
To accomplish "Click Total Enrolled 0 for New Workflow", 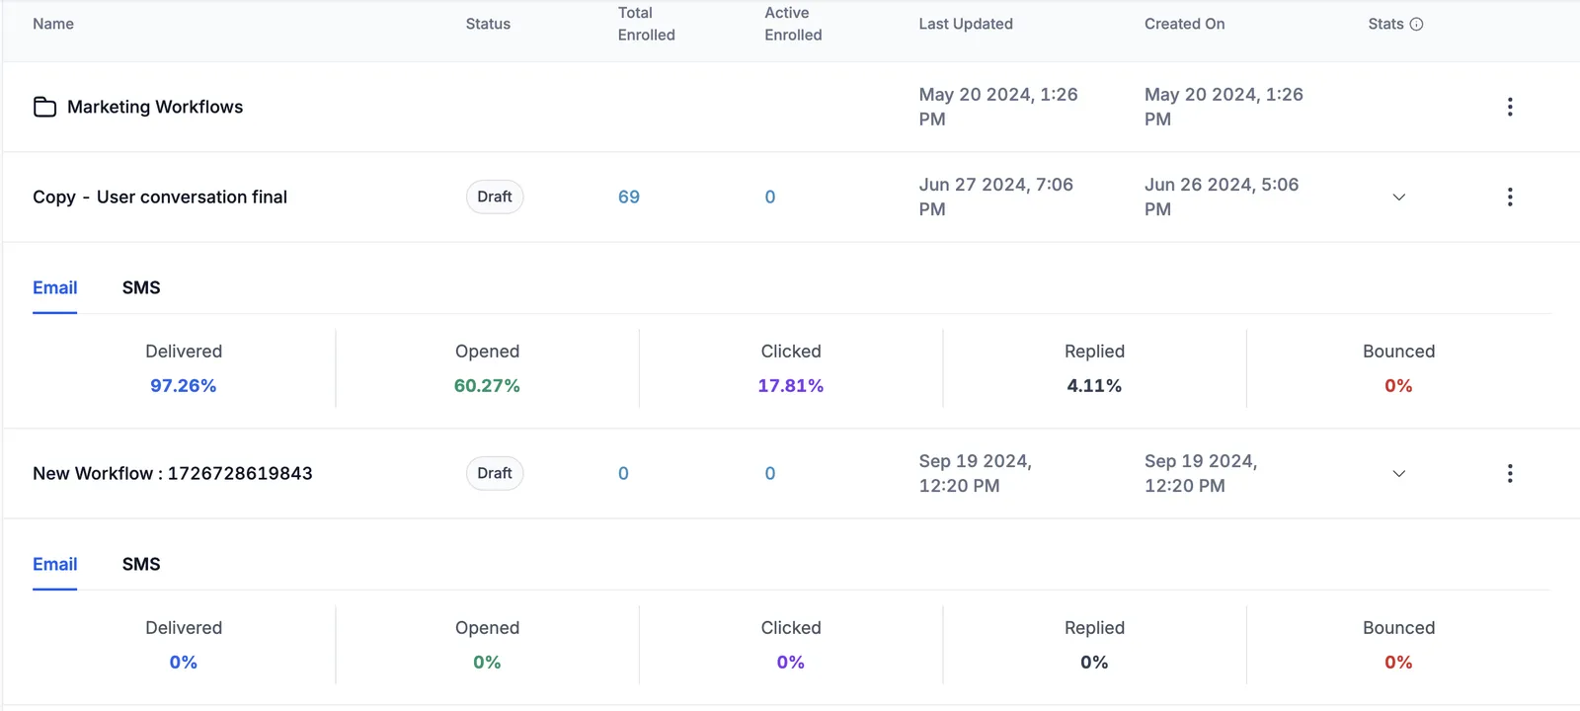I will click(623, 473).
